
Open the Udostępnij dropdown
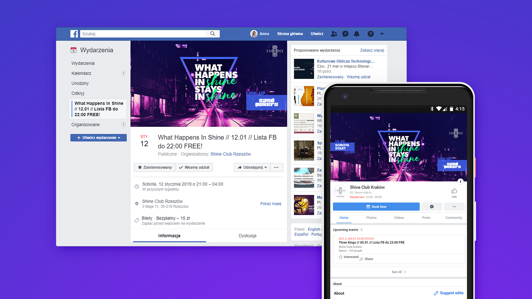[252, 167]
